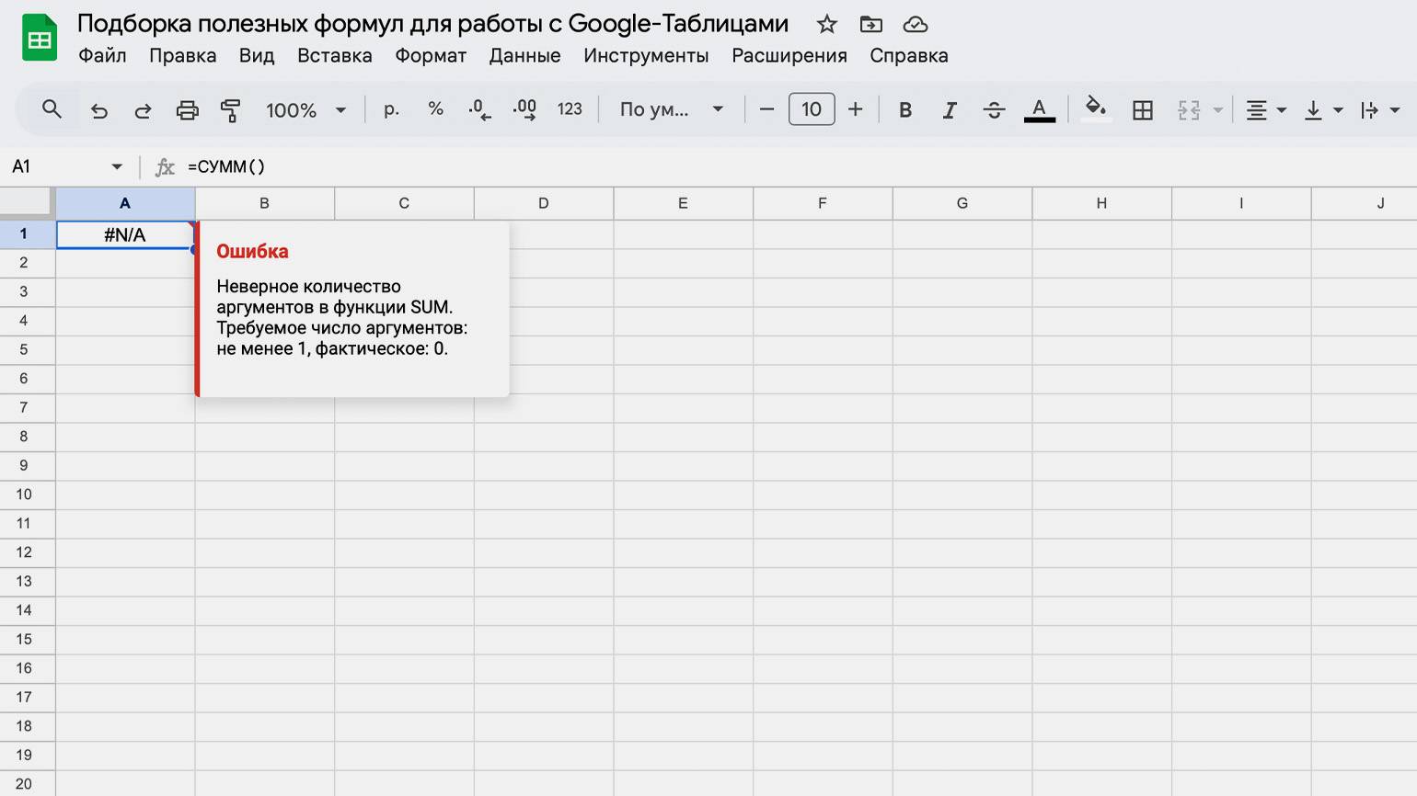Select column B header
Image resolution: width=1417 pixels, height=796 pixels.
264,203
